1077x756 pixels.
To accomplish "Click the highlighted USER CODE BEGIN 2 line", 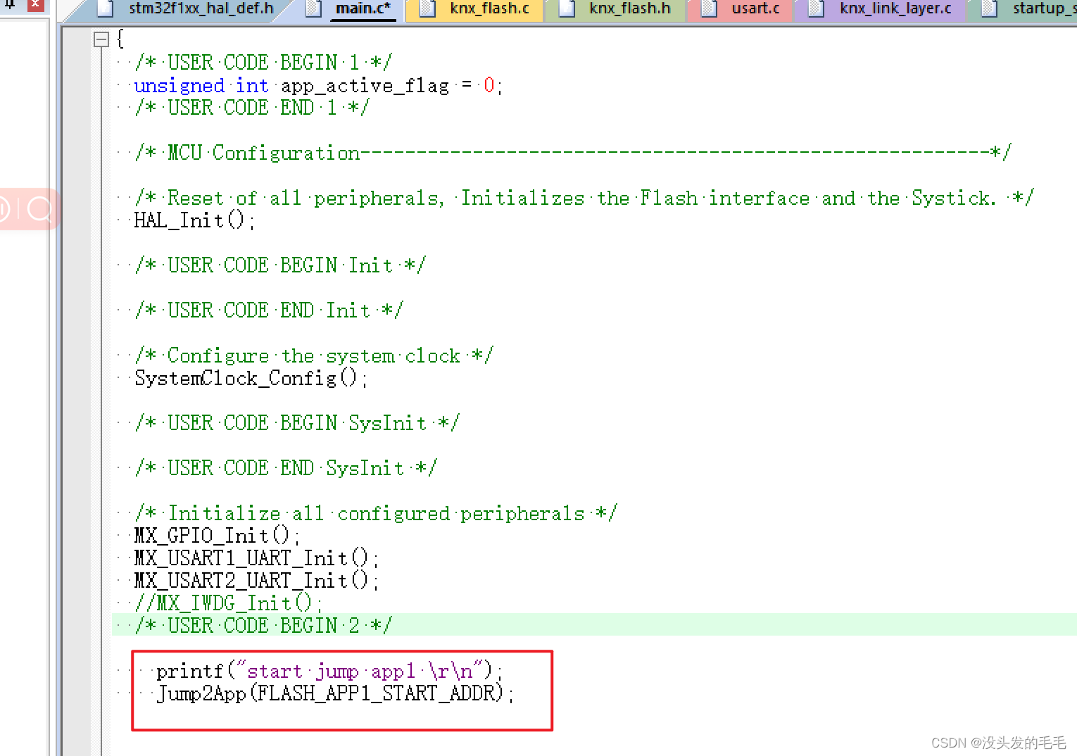I will click(262, 624).
